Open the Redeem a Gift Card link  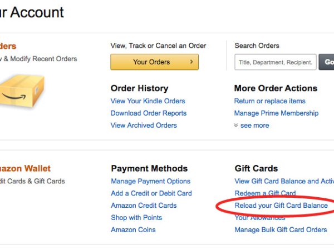(265, 193)
